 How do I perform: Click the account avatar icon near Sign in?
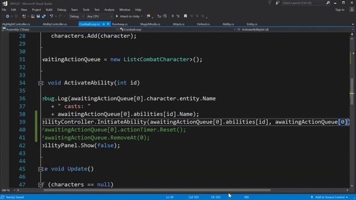pyautogui.click(x=352, y=9)
